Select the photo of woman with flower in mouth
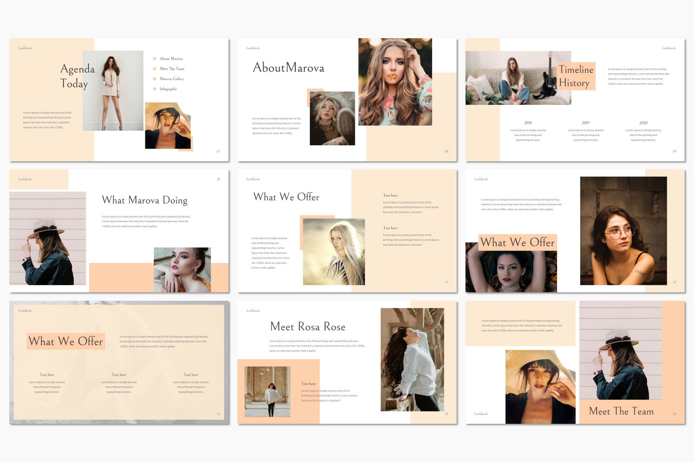 395,82
